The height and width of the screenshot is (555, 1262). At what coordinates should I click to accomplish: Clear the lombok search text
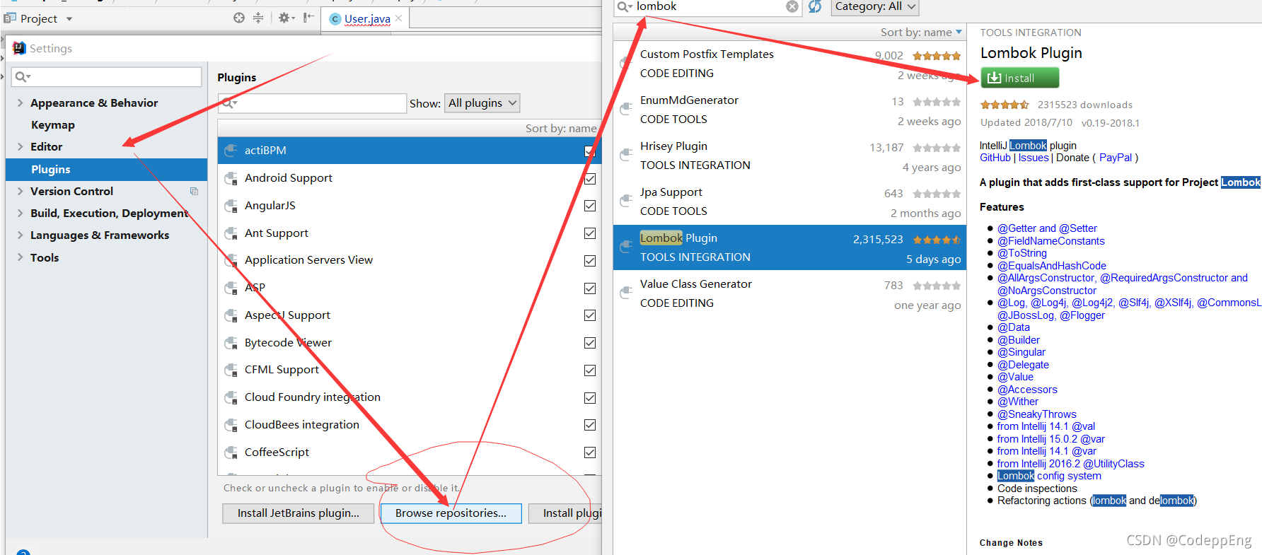[792, 6]
